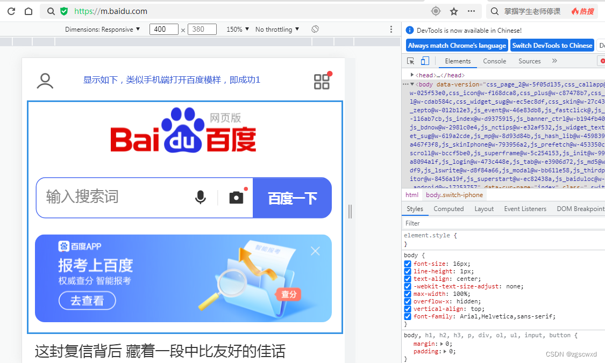Click the blue info icon in DevTools notice
Image resolution: width=605 pixels, height=363 pixels.
click(410, 31)
